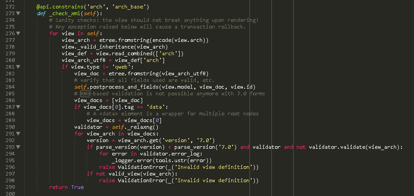Click the <data> element comment on line 288
Image resolution: width=414 pixels, height=196 pixels.
[x=173, y=114]
